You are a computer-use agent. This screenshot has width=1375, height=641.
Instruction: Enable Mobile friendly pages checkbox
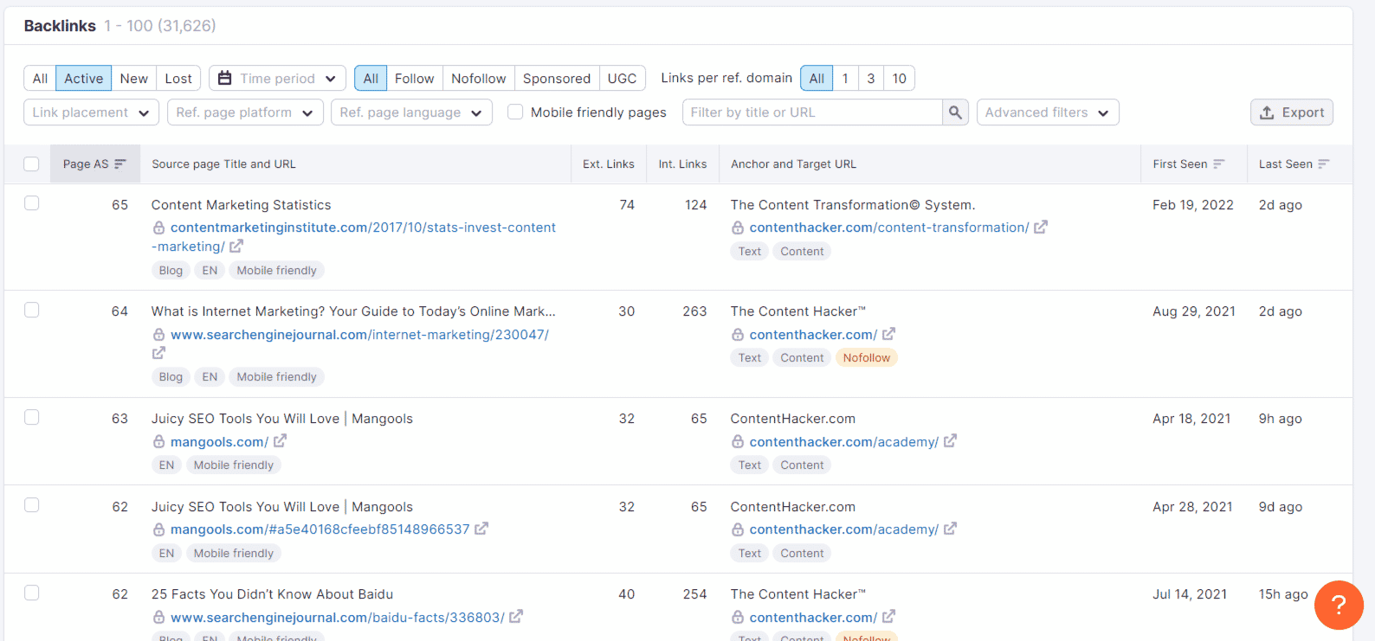tap(515, 112)
